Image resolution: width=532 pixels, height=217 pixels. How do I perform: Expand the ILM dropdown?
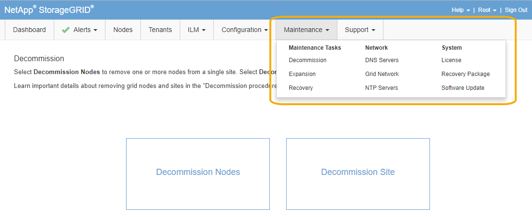point(197,30)
